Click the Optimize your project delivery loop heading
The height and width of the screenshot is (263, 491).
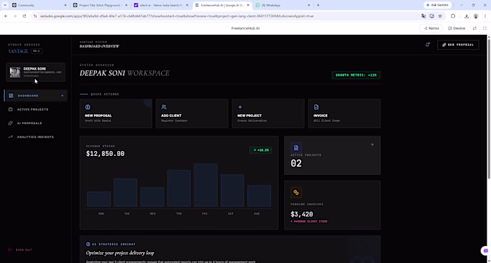[x=120, y=253]
